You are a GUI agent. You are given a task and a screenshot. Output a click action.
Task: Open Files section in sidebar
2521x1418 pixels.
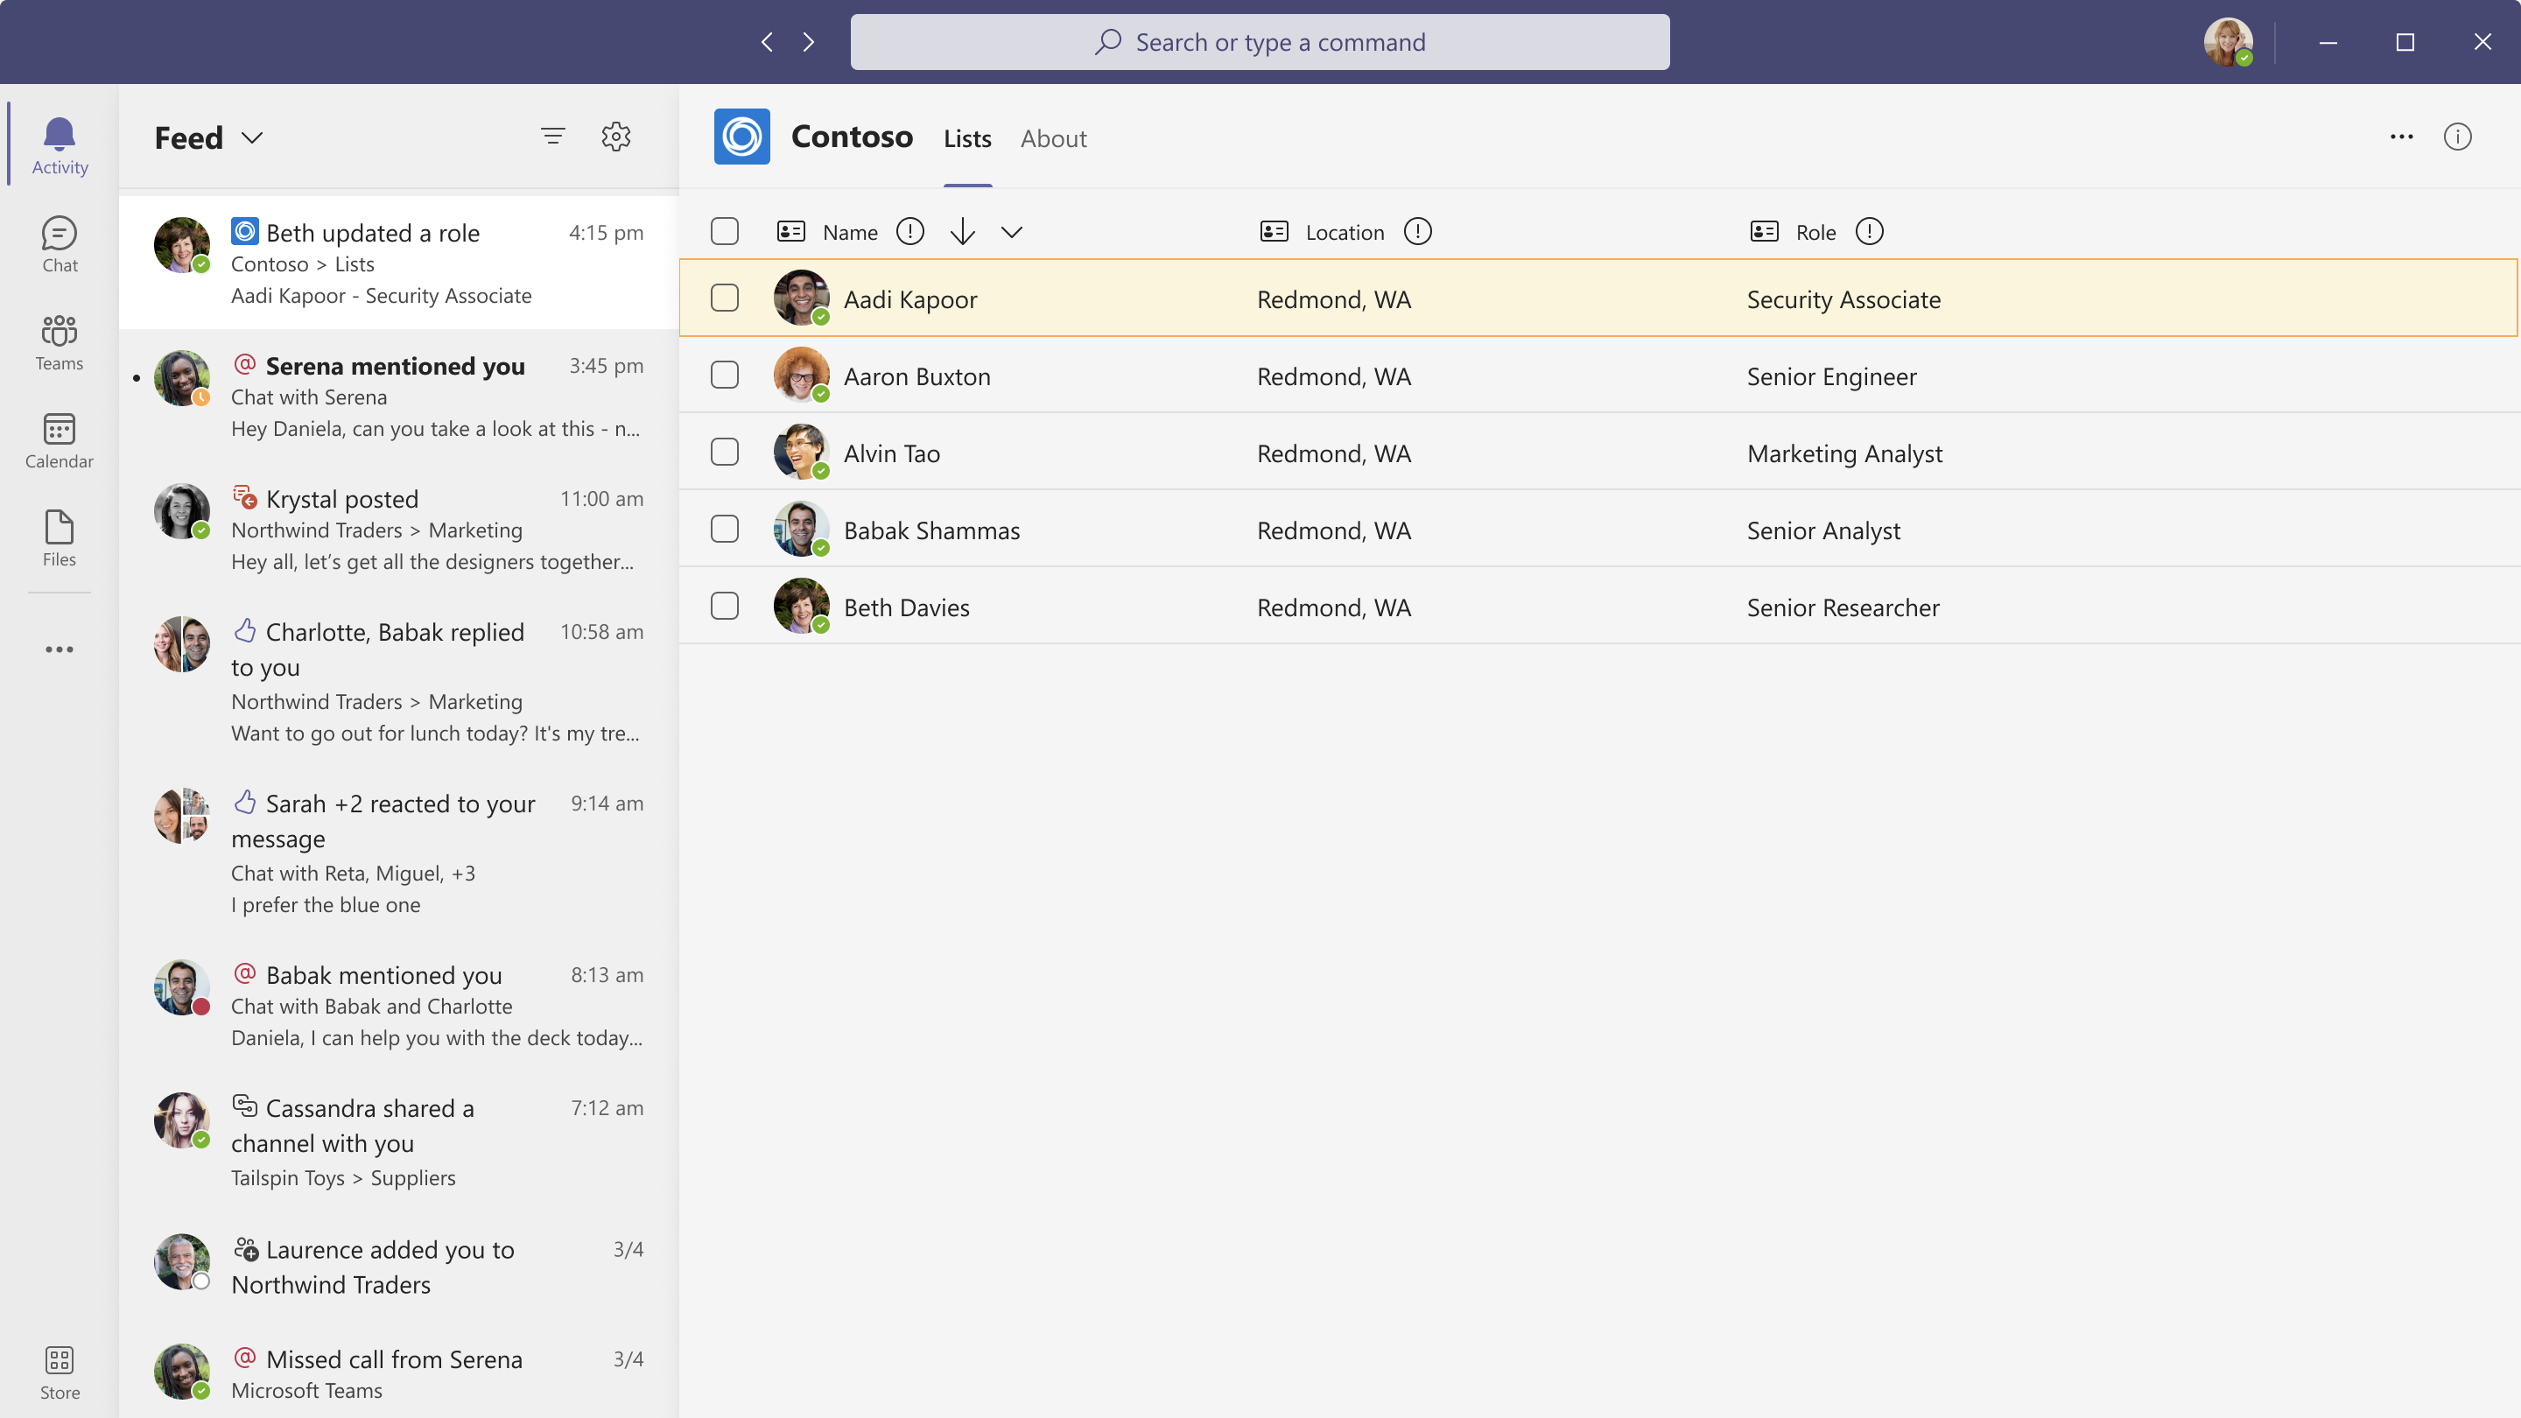tap(59, 537)
